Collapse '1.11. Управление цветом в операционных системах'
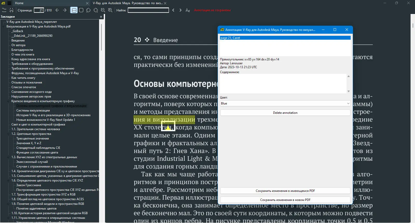 point(9,218)
